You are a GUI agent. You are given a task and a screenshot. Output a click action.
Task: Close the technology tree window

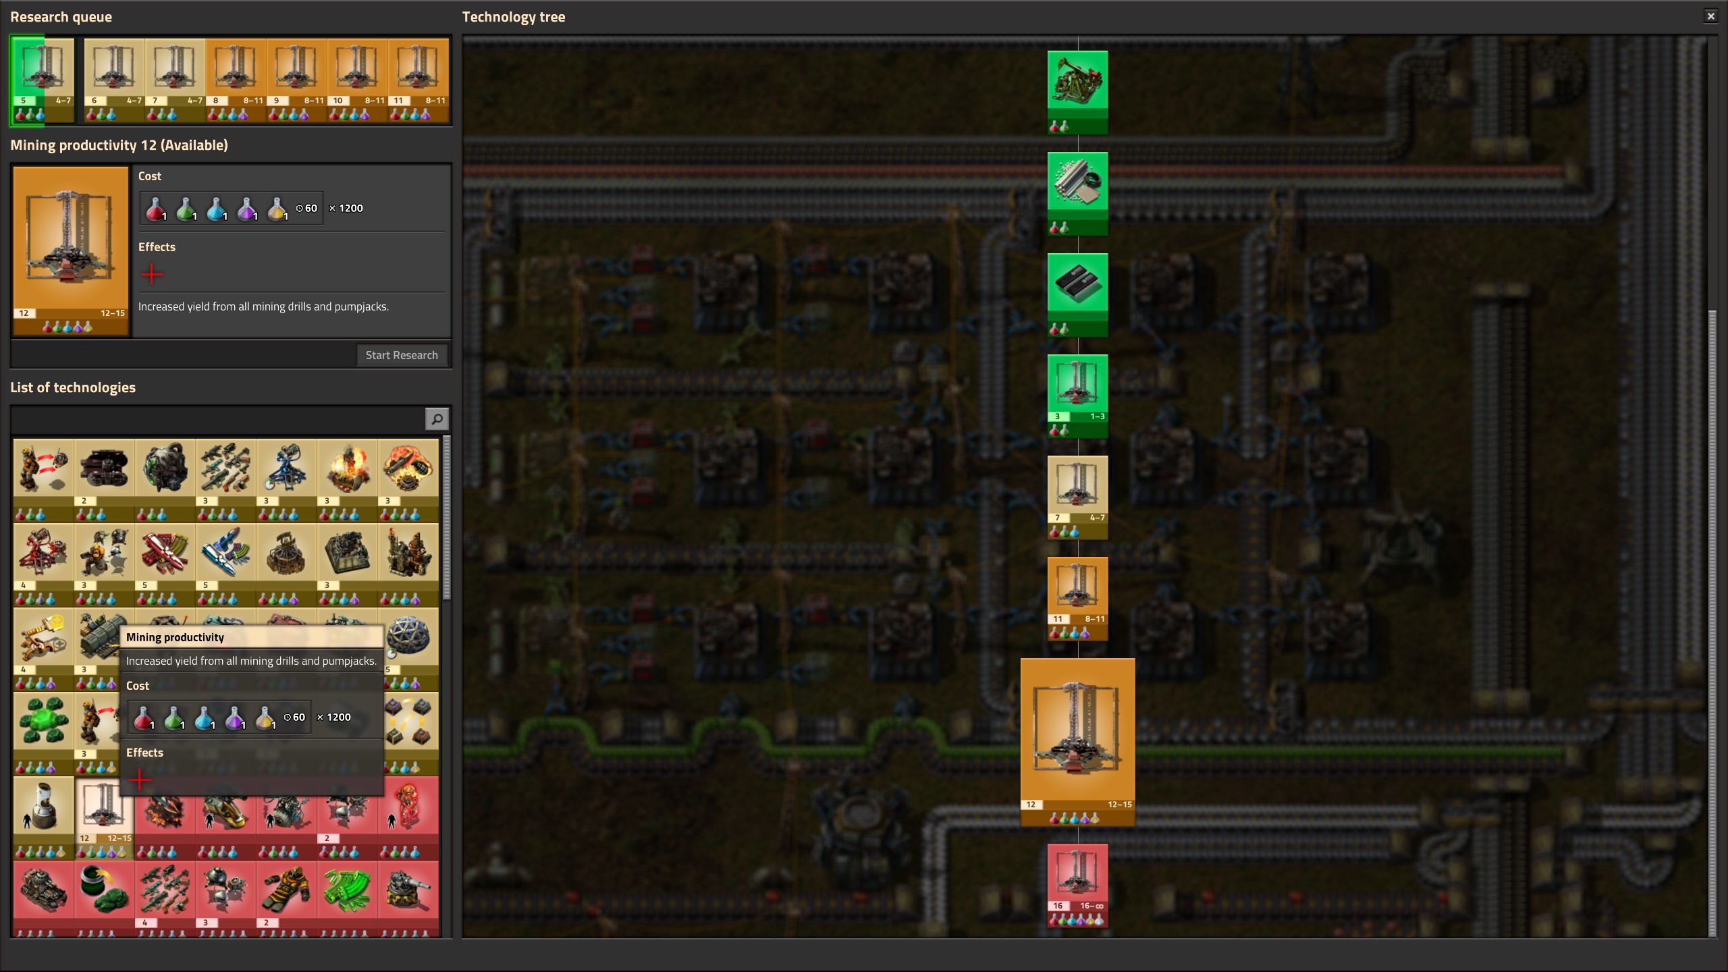point(1710,16)
